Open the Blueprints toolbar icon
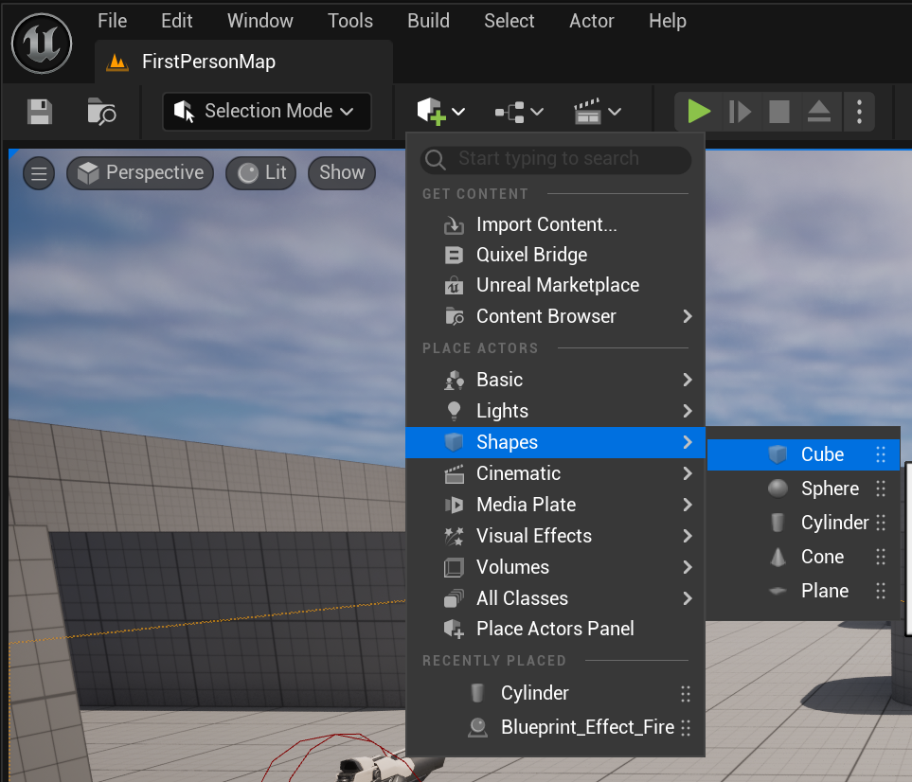The height and width of the screenshot is (782, 912). click(x=510, y=112)
